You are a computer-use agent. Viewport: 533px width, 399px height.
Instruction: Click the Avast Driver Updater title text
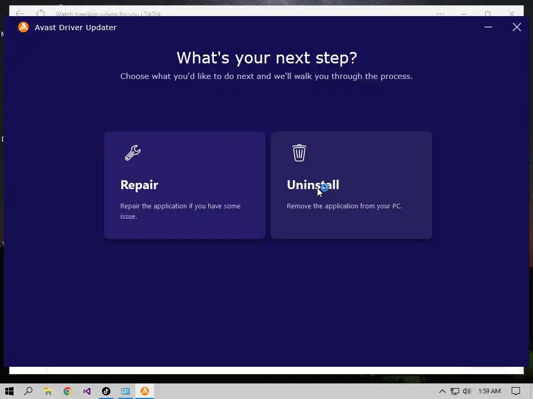(x=75, y=28)
